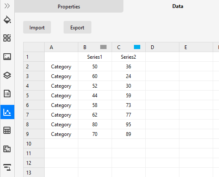Image resolution: width=219 pixels, height=177 pixels.
Task: Open the puzzle grid panel icon
Action: (x=7, y=149)
